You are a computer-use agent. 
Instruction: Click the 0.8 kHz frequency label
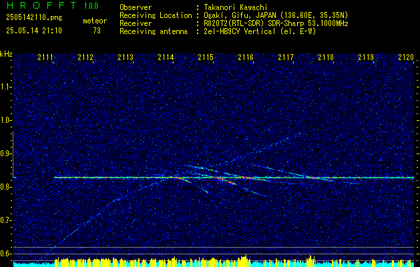point(5,187)
